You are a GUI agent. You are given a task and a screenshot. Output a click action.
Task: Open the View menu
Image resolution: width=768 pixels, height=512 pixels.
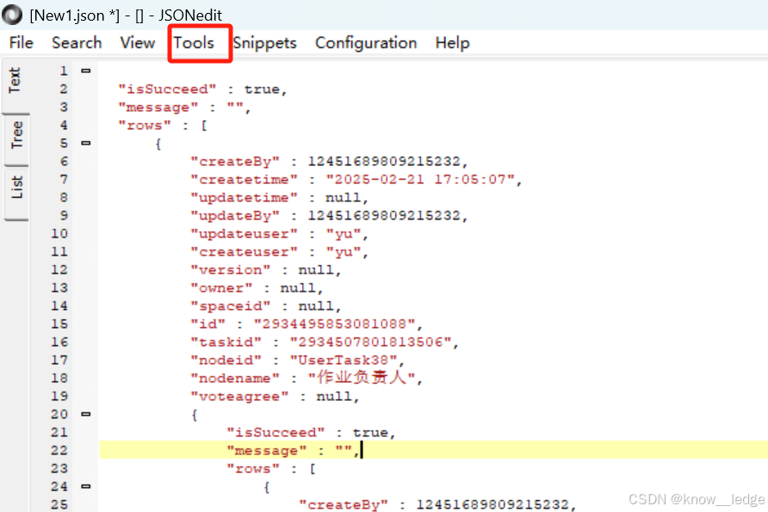tap(138, 42)
